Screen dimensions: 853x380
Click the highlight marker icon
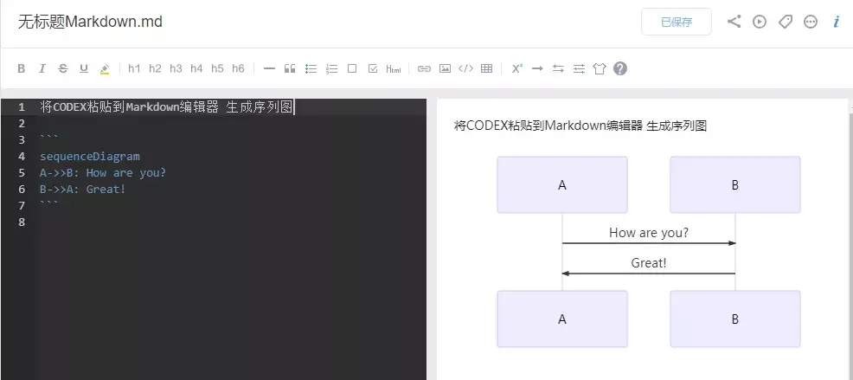pos(105,68)
